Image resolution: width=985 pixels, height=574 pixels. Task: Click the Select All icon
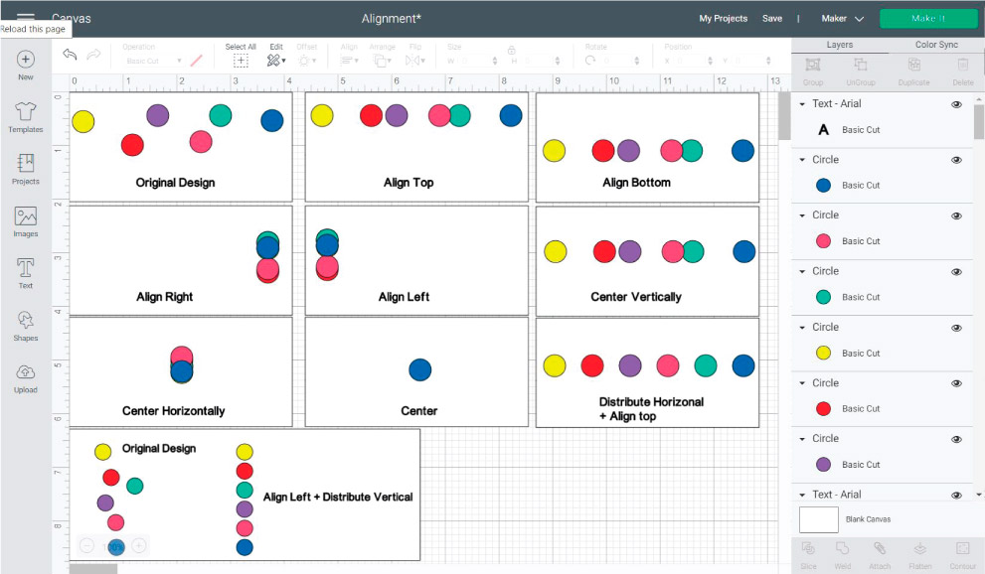(241, 61)
